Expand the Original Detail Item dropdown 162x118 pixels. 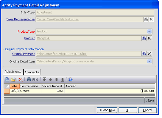pyautogui.click(x=149, y=61)
